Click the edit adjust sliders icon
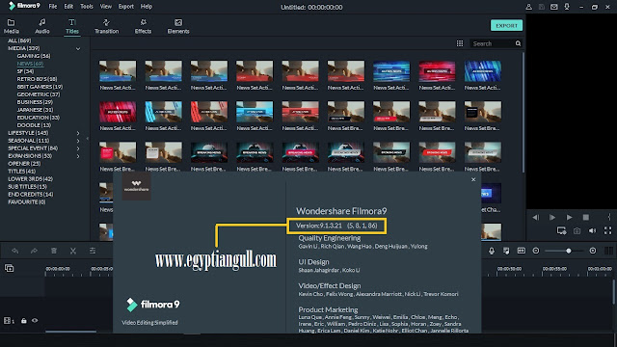This screenshot has width=617, height=347. [x=93, y=251]
